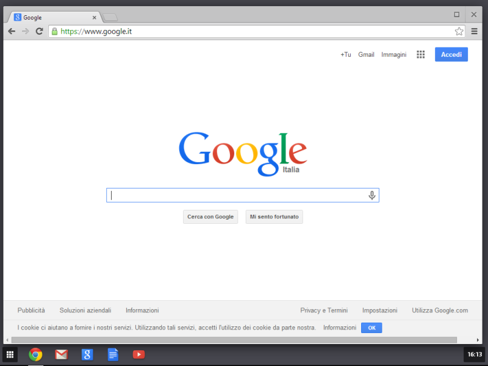
Task: Open the Google apps grid icon
Action: [x=420, y=54]
